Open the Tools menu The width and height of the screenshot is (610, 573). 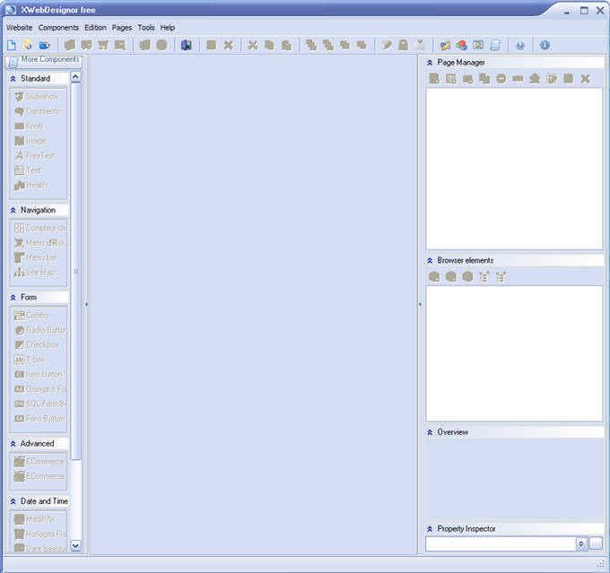click(x=146, y=28)
